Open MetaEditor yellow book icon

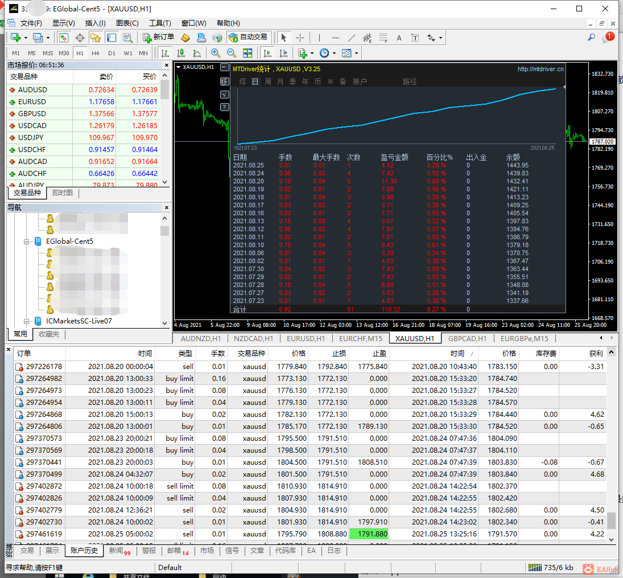[185, 38]
